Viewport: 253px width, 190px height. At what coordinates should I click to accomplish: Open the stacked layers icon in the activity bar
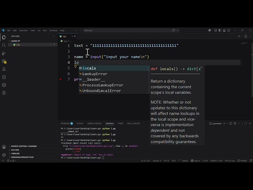click(x=4, y=85)
